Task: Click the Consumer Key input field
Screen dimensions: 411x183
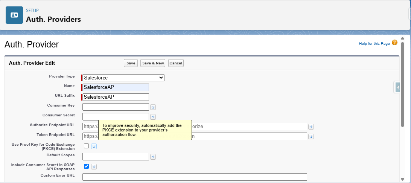Action: click(116, 107)
